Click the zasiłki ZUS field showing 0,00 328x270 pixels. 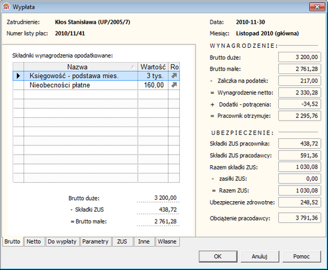point(300,179)
